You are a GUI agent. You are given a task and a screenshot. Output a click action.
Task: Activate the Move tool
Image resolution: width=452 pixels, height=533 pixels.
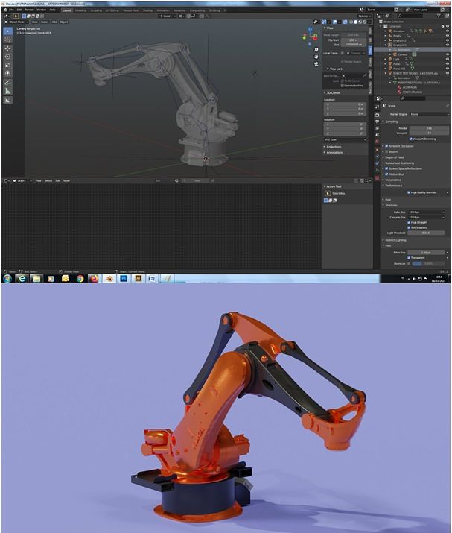click(x=8, y=48)
